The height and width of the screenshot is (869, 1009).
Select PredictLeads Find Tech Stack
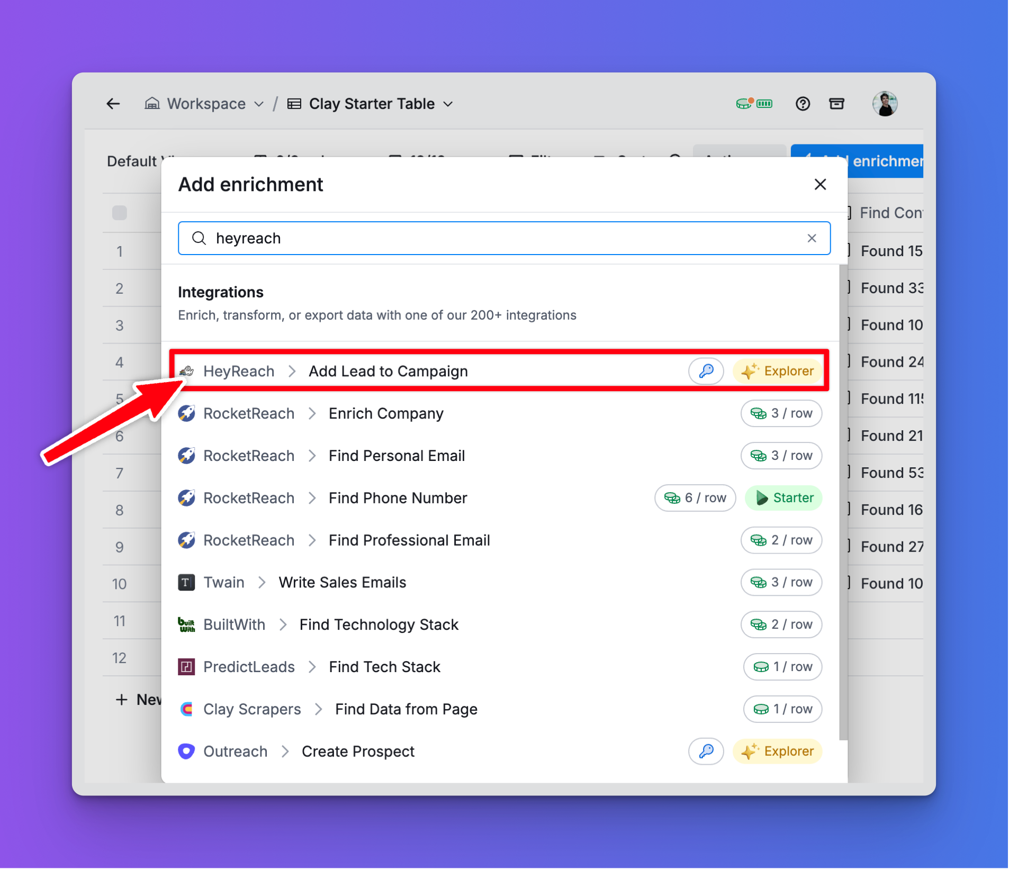tap(500, 667)
